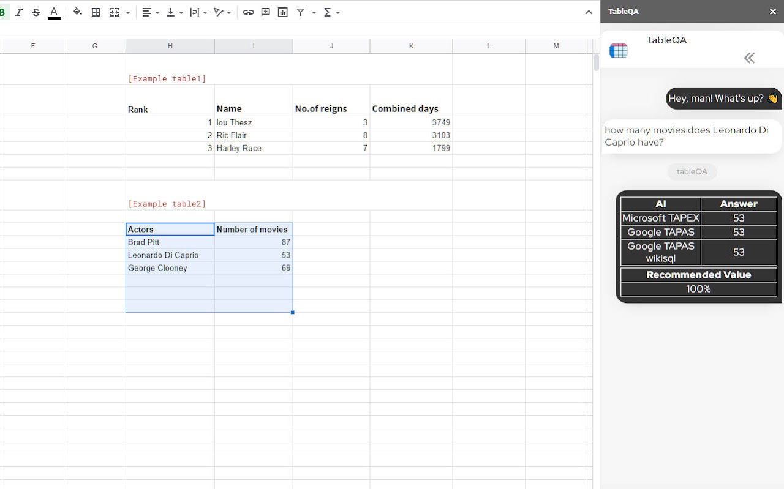Close the TableQA sidebar
Screen dimensions: 784x489
click(x=772, y=12)
